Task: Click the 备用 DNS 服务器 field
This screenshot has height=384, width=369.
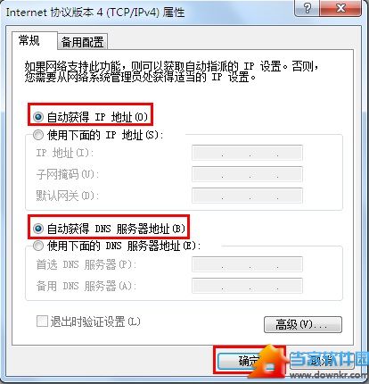Action: pos(247,286)
